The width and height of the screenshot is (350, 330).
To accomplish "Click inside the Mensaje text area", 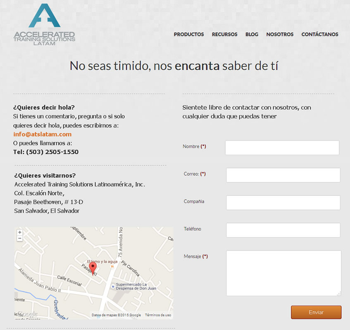I will pos(283,273).
